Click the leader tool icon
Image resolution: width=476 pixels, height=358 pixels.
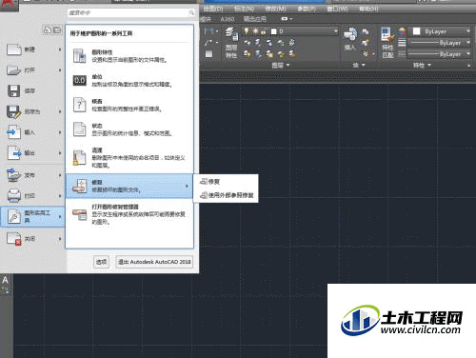(208, 43)
